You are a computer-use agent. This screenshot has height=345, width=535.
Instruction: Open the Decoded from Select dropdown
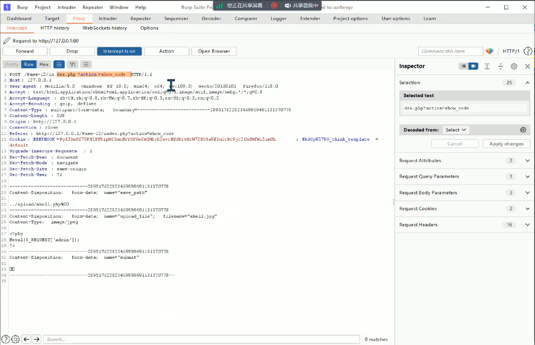[x=456, y=130]
